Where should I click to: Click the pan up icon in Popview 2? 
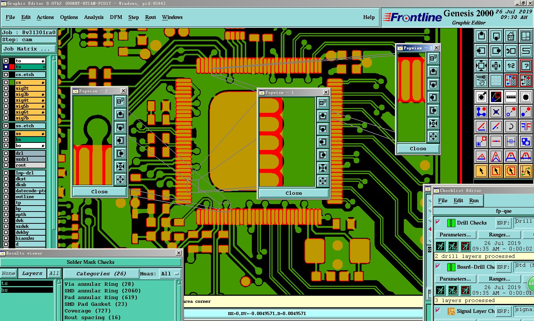(120, 114)
